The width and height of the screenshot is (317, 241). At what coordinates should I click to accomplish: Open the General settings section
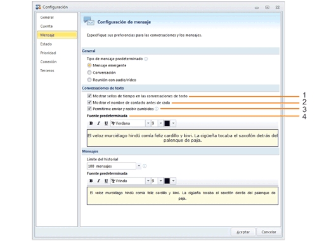point(47,17)
